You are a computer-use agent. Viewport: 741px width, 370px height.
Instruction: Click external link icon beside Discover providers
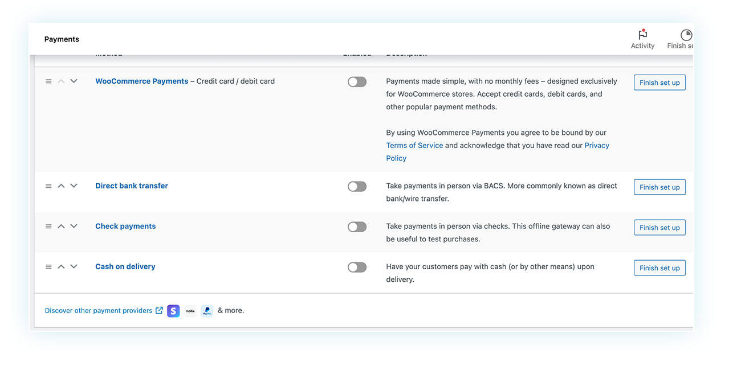(x=159, y=310)
